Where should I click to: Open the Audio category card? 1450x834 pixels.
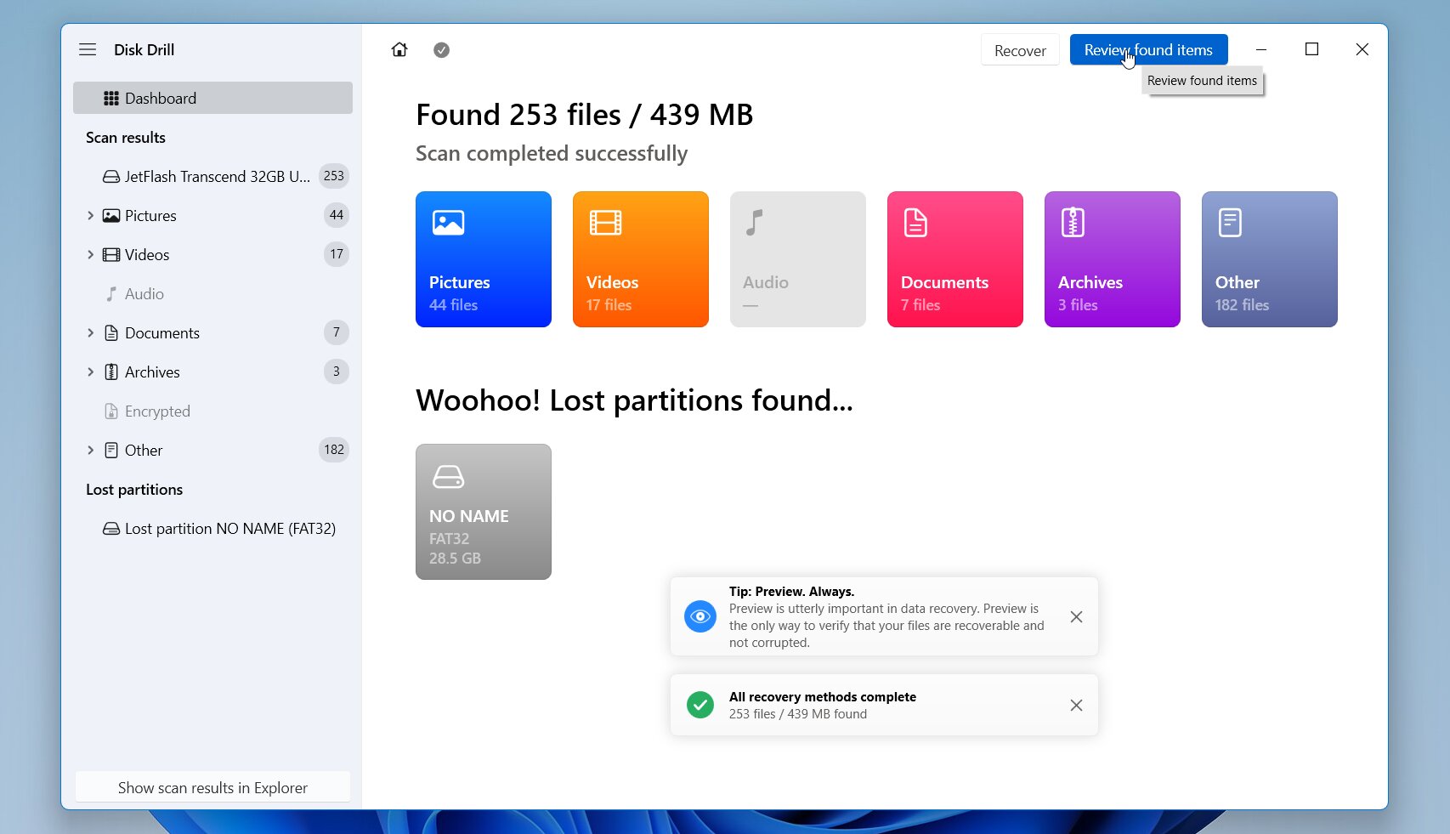coord(798,259)
